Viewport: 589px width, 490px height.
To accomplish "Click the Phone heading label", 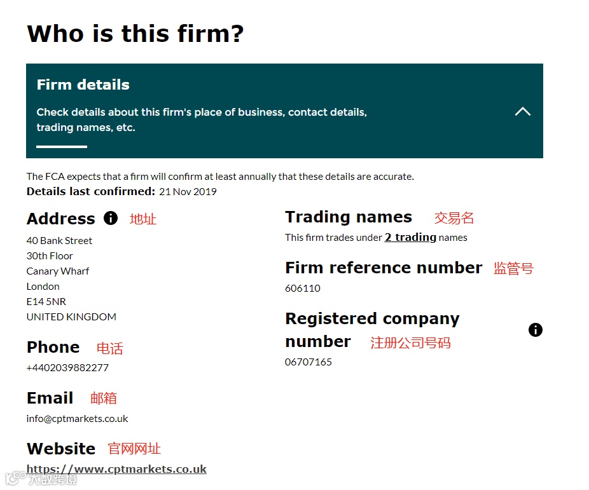I will tap(53, 348).
